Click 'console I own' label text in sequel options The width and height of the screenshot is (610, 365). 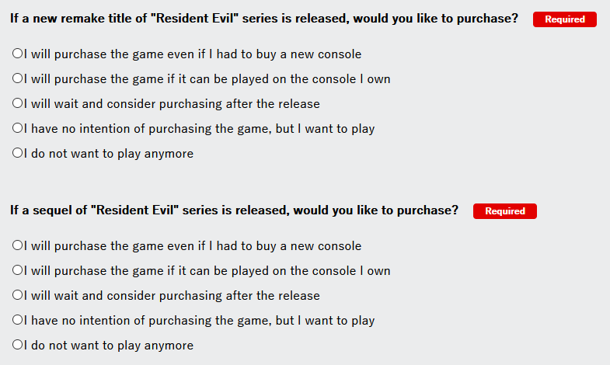click(350, 271)
